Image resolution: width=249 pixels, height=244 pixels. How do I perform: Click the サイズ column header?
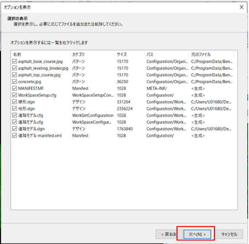pos(130,55)
